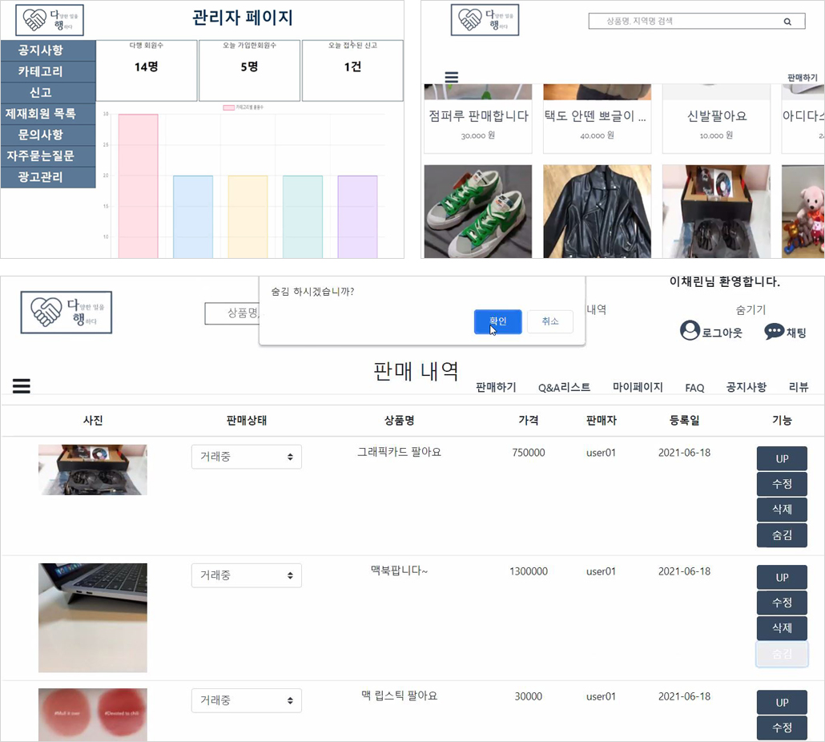The width and height of the screenshot is (825, 742).
Task: Click the blue bar in the chart
Action: (x=193, y=217)
